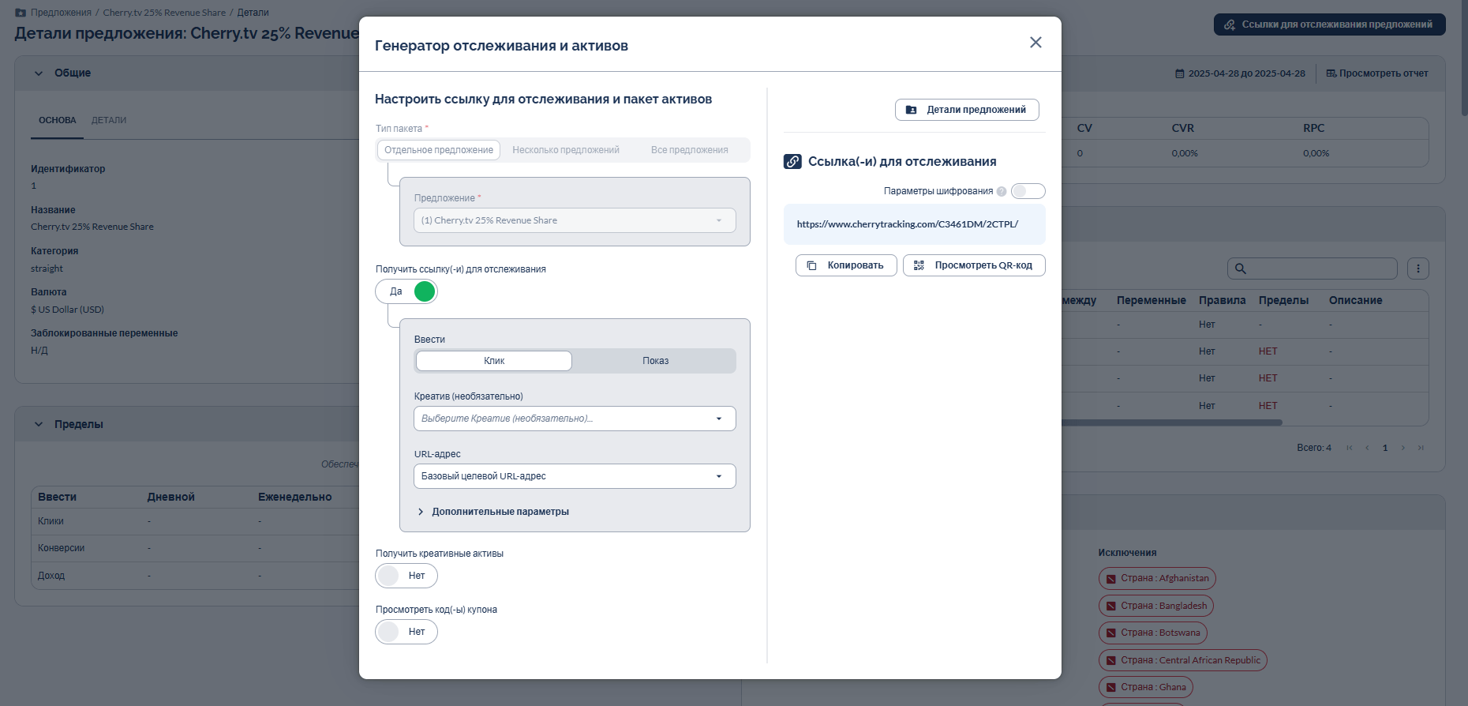
Task: Select the Multiple offers package type
Action: (566, 150)
